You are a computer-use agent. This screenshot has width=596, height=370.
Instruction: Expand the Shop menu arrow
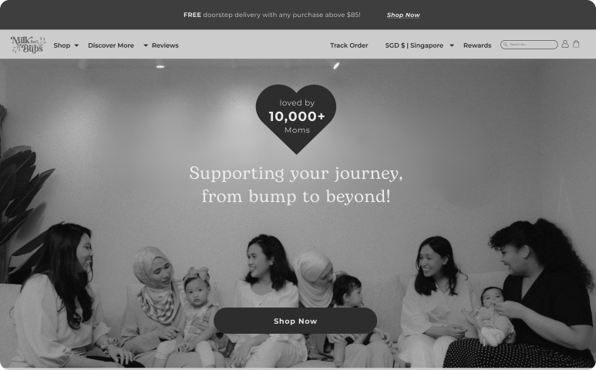point(76,45)
